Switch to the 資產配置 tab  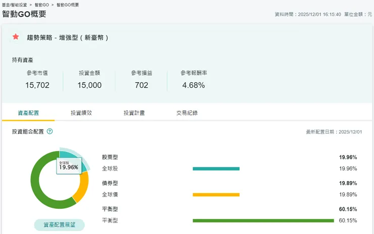[x=28, y=113]
